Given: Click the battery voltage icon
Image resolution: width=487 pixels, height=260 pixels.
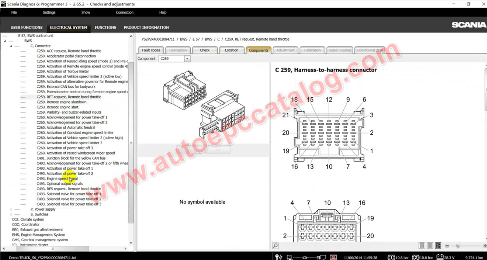Looking at the screenshot, I should pos(440,257).
